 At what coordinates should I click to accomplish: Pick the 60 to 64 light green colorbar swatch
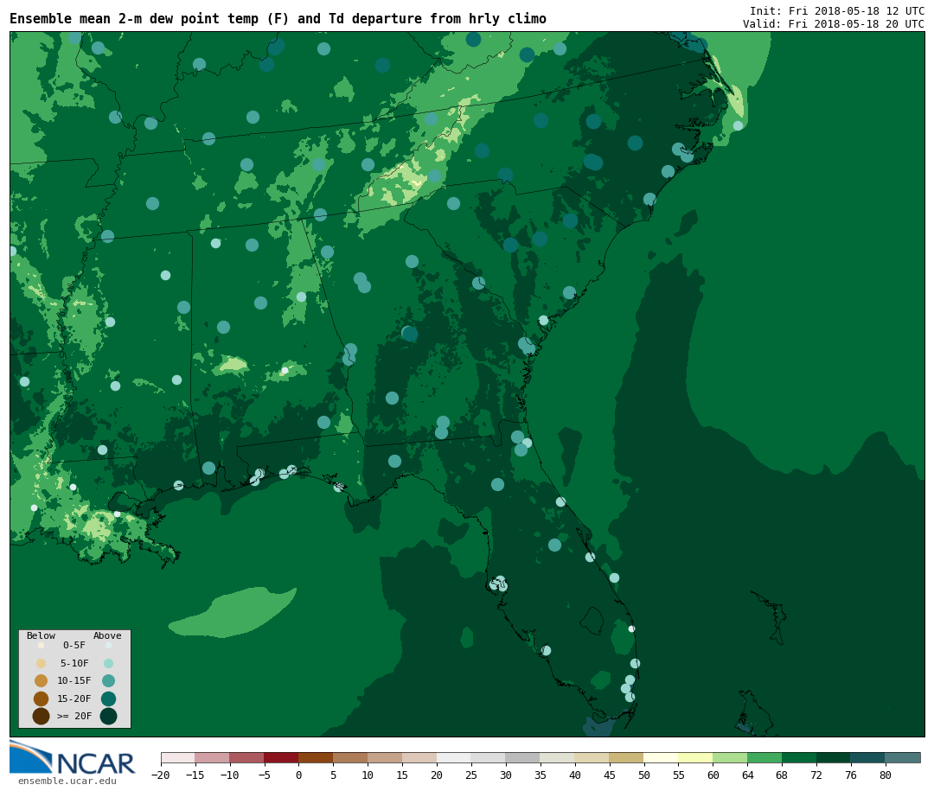[730, 757]
